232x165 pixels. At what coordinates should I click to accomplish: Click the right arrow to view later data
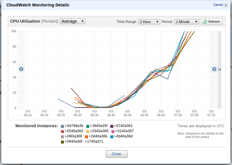click(x=214, y=69)
